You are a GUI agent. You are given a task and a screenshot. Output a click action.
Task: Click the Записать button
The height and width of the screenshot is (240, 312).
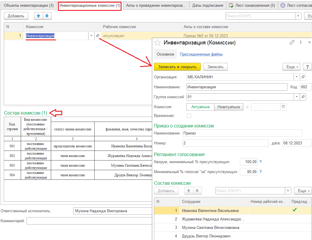215,67
